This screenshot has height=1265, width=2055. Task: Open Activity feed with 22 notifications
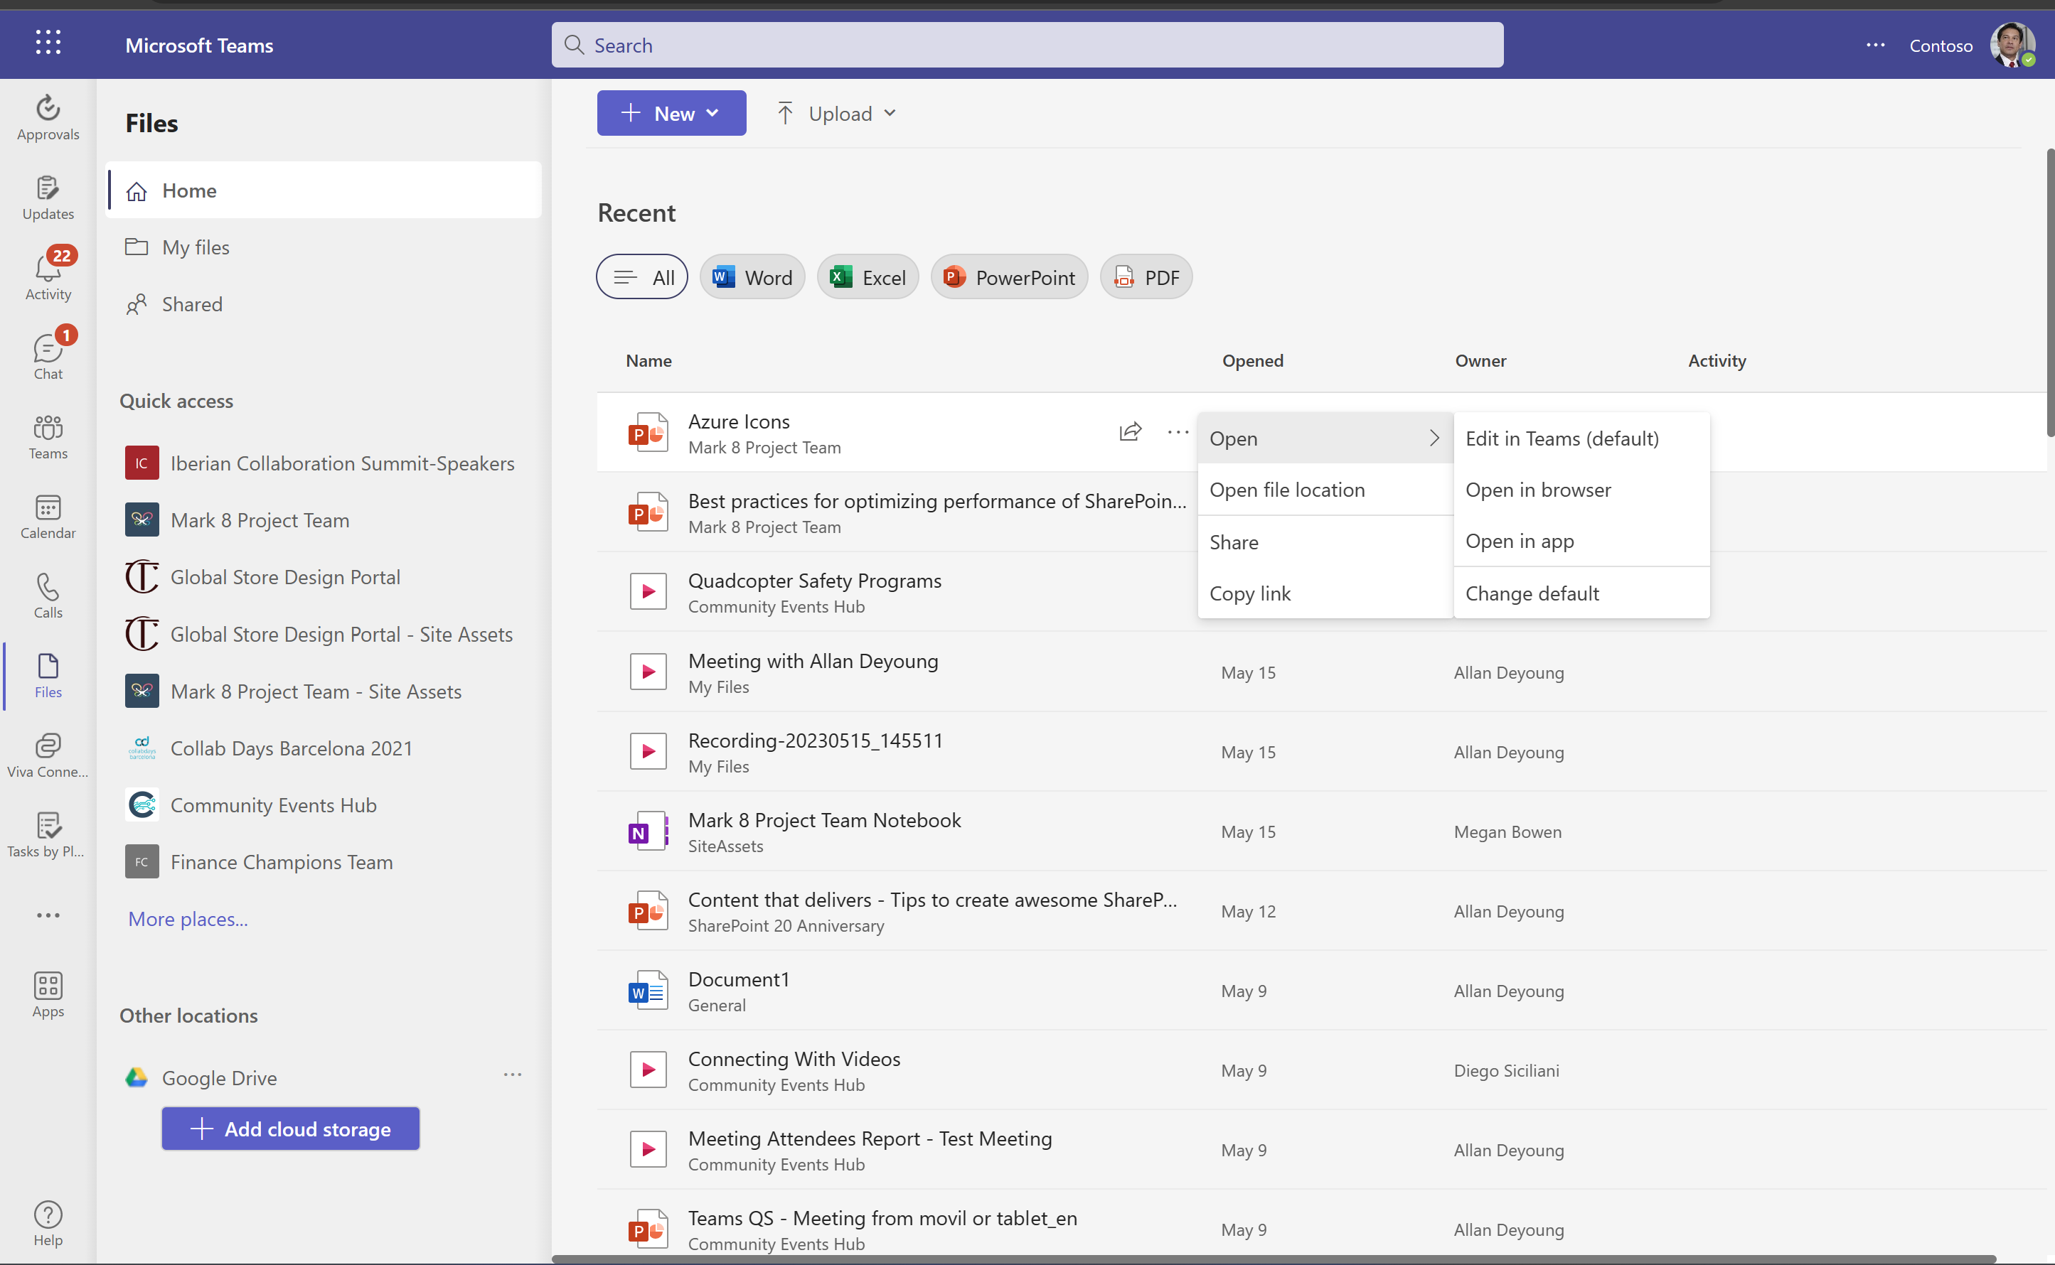click(x=48, y=275)
